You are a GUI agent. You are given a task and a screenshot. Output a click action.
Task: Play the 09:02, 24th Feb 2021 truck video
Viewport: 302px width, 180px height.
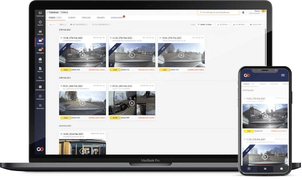[132, 103]
